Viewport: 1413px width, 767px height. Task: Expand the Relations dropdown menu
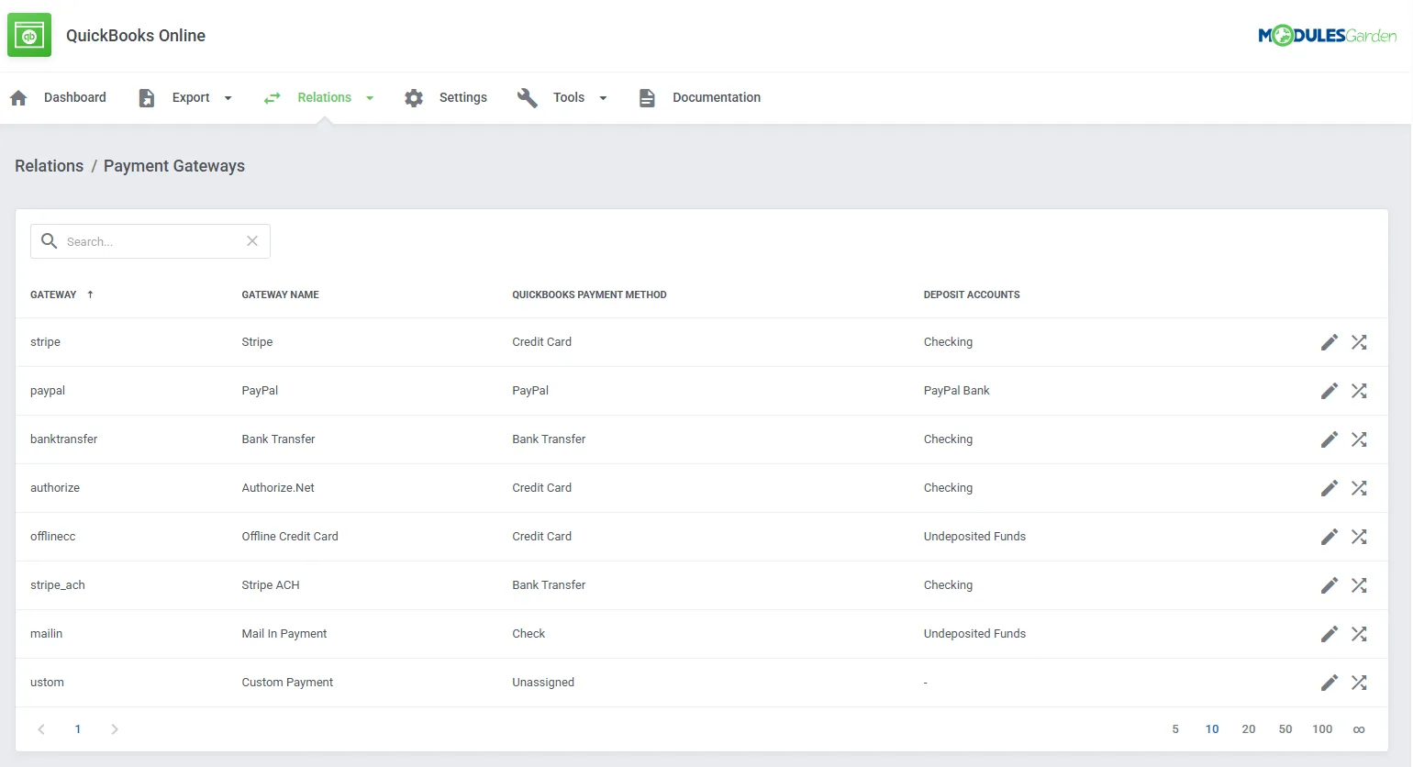tap(318, 98)
